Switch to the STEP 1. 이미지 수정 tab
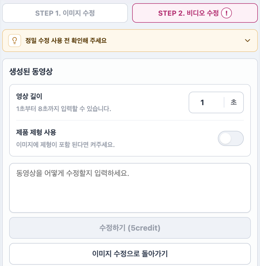This screenshot has height=266, width=260. 65,13
